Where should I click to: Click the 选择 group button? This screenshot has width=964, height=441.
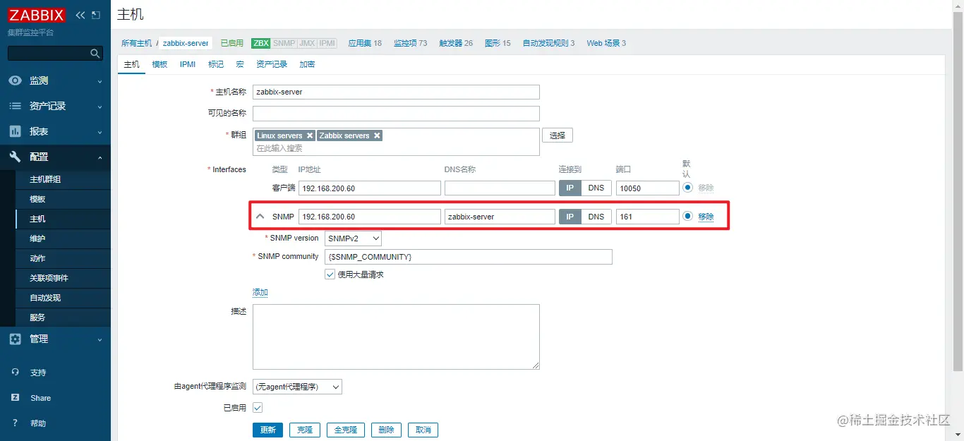558,135
